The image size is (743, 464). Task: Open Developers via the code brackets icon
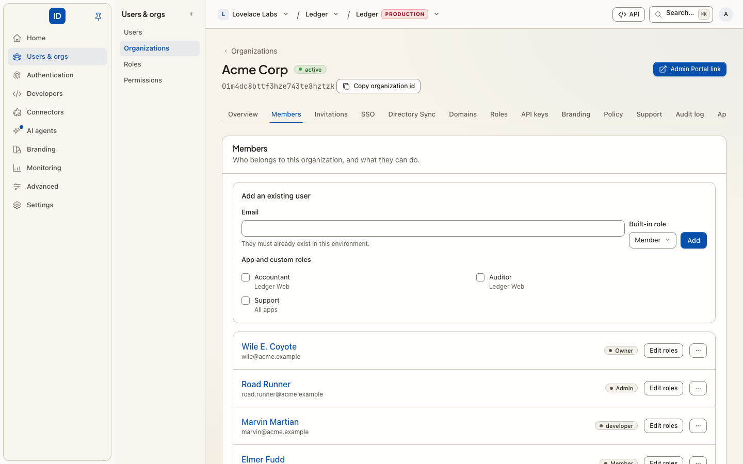17,94
